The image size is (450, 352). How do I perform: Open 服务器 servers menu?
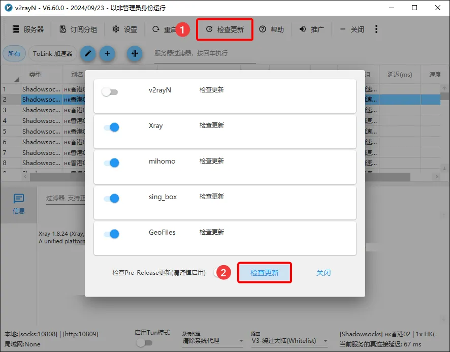pos(28,29)
